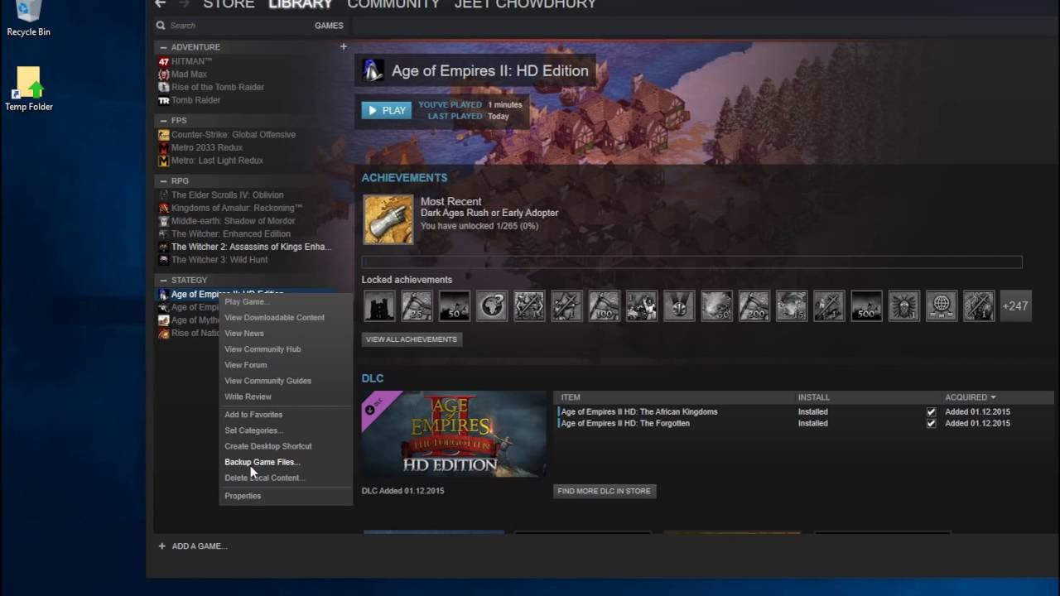The height and width of the screenshot is (596, 1060).
Task: Select the Metro 2033 Redux icon
Action: coord(164,147)
